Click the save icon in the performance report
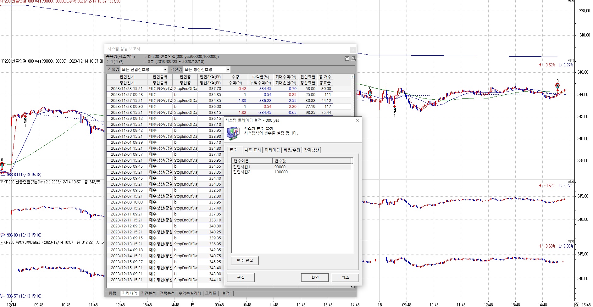This screenshot has height=307, width=593. (x=347, y=59)
